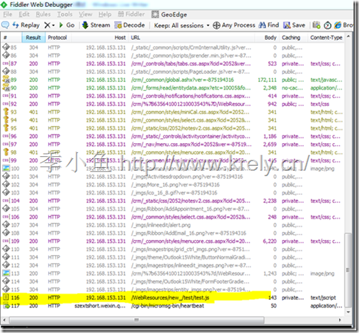Sort by the Host column header
The height and width of the screenshot is (333, 359).
[x=100, y=38]
